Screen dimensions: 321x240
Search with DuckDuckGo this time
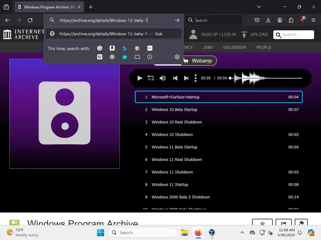(137, 48)
